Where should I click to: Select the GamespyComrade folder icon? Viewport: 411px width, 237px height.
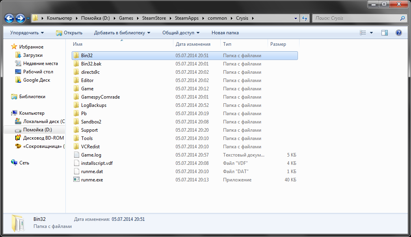[76, 97]
